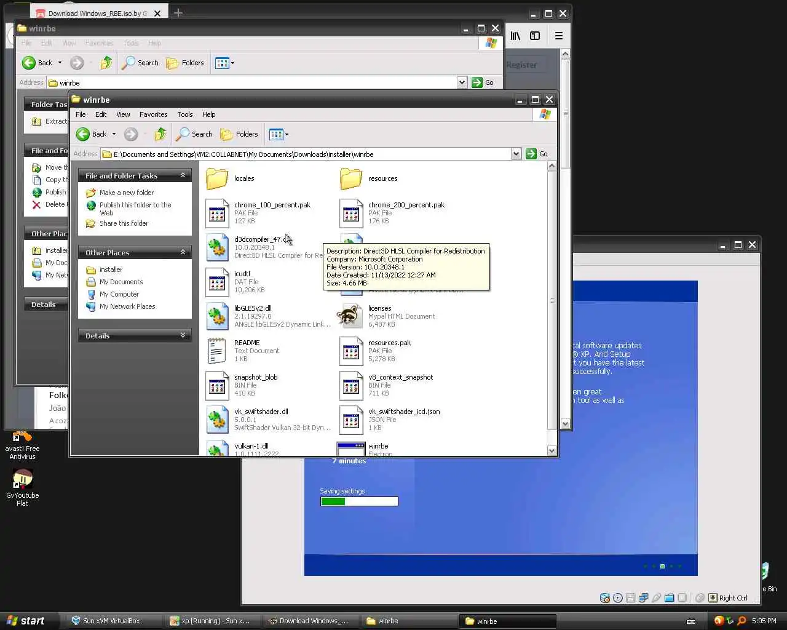Open avast! Free Antivirus desktop shortcut

coord(22,445)
